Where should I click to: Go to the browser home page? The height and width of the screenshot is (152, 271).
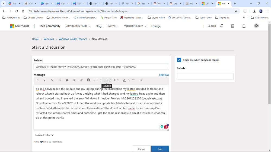point(23,11)
